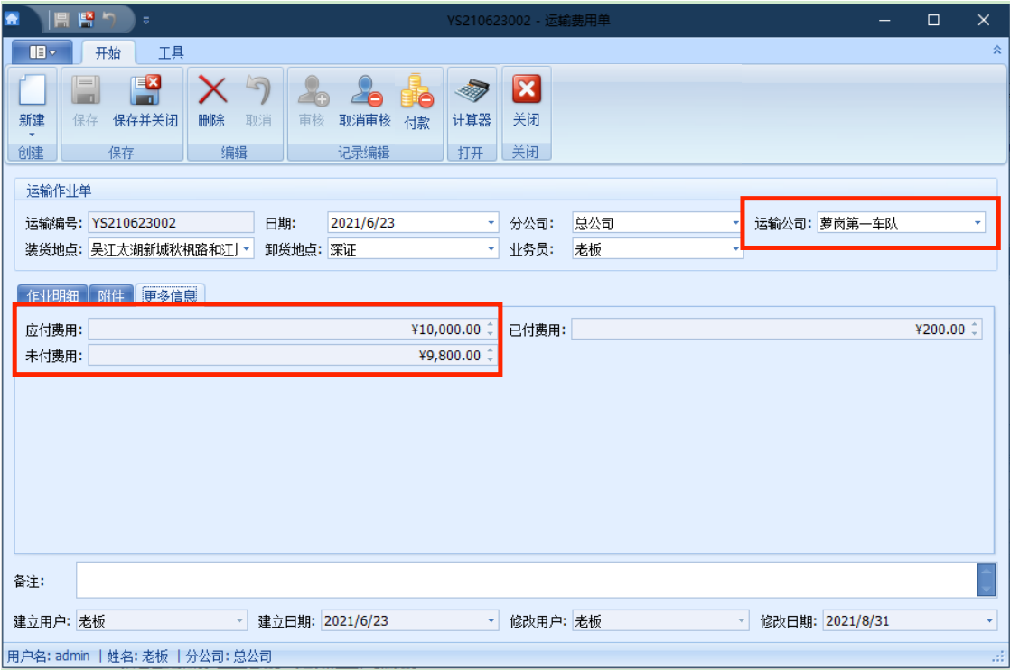The image size is (1010, 670).
Task: Click the 取消审核 (Cancel Audit) icon
Action: point(364,102)
